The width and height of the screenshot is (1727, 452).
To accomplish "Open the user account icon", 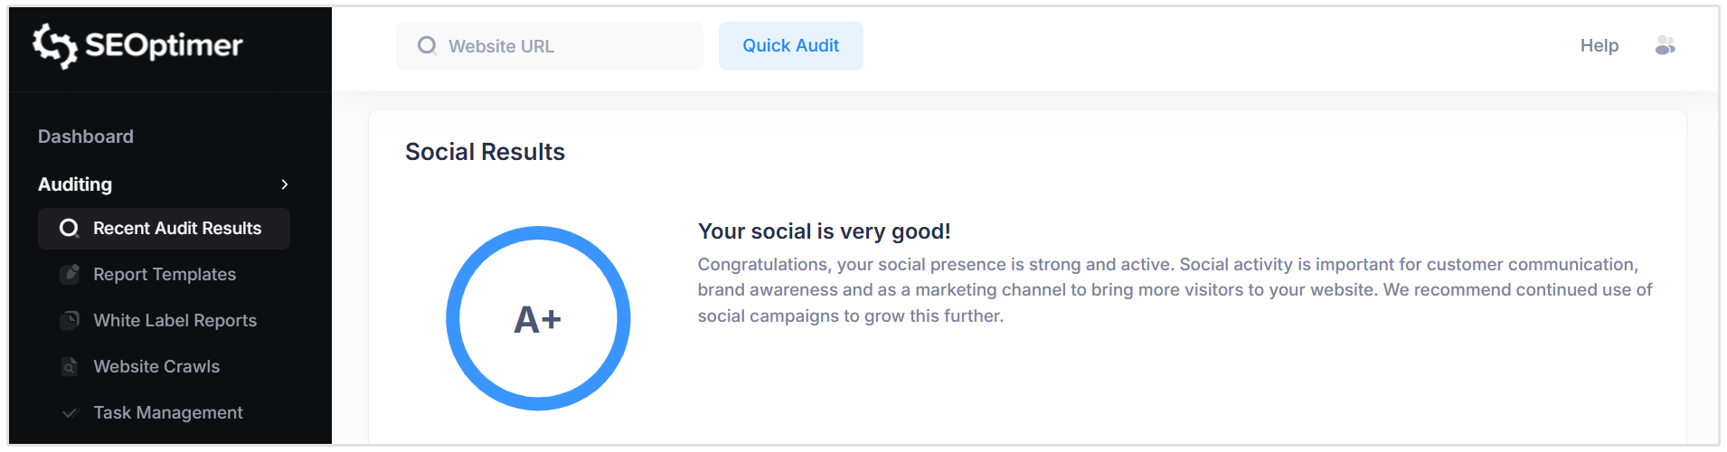I will click(1665, 46).
